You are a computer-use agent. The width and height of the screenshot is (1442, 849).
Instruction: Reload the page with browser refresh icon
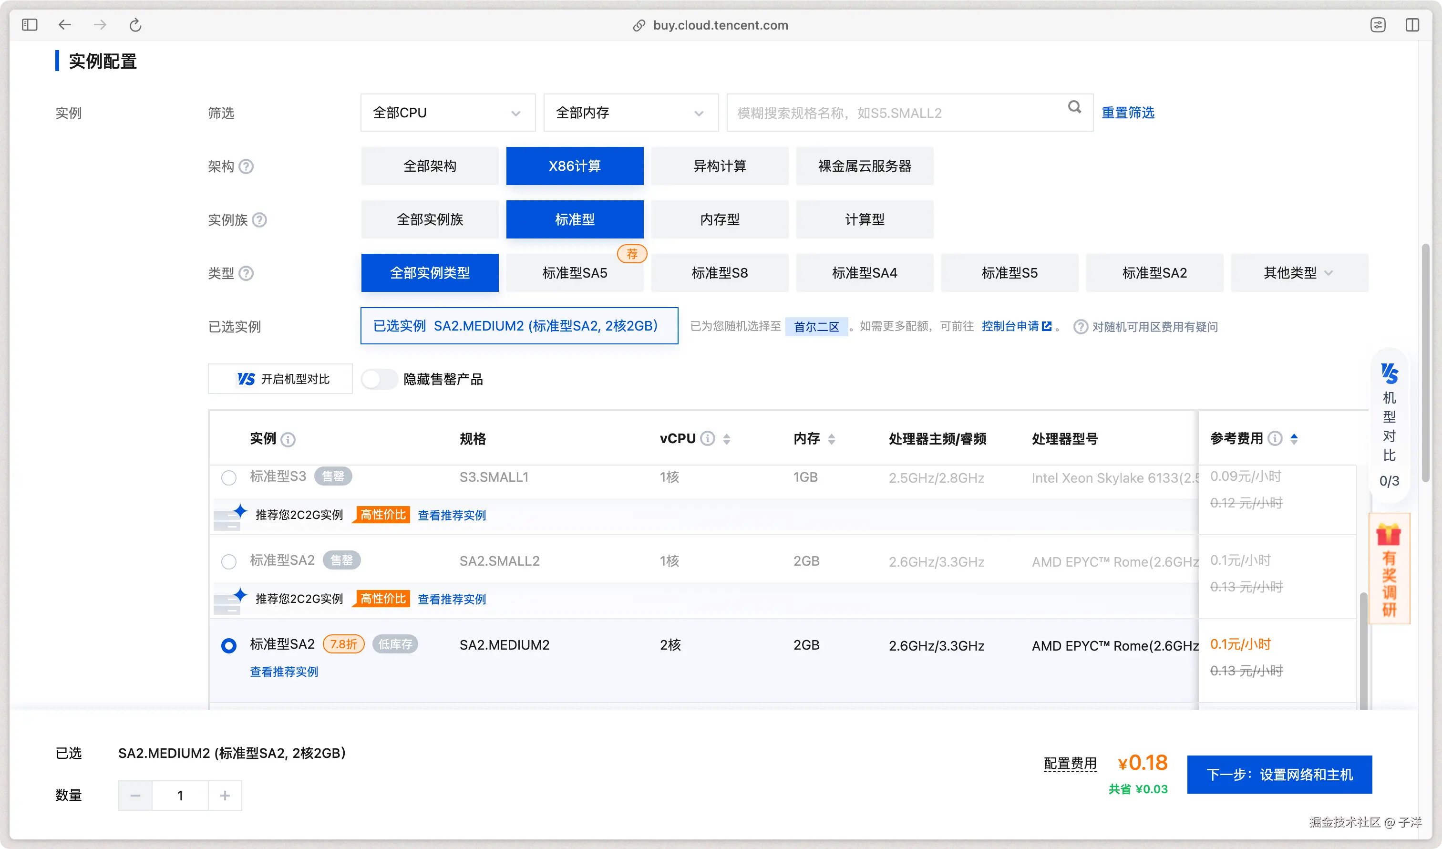coord(135,25)
